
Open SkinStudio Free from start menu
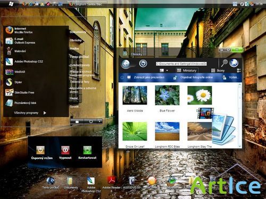[20, 92]
